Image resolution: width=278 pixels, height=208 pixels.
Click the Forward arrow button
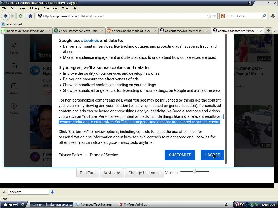point(12,16)
